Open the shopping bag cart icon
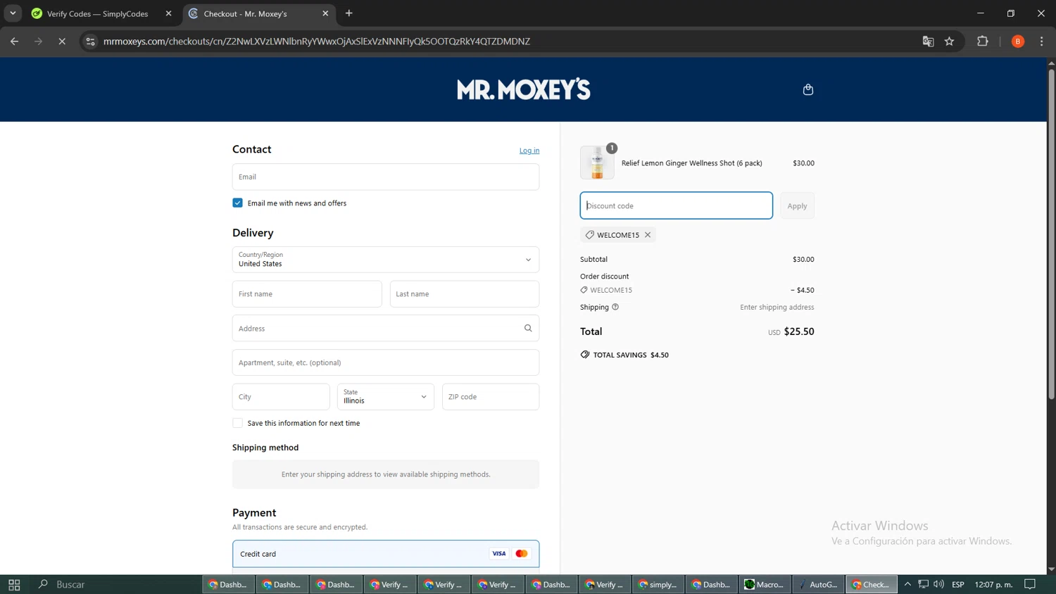Image resolution: width=1056 pixels, height=594 pixels. pos(808,89)
